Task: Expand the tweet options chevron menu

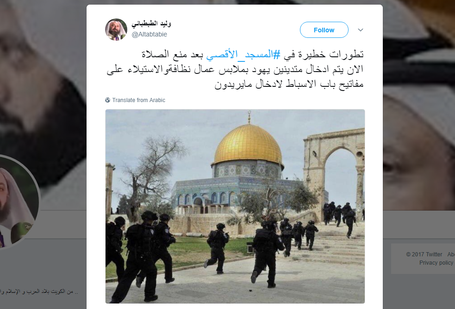Action: point(361,30)
